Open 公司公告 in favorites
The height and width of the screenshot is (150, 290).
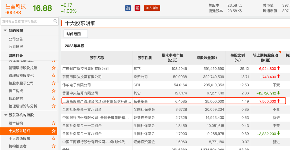[16, 39]
